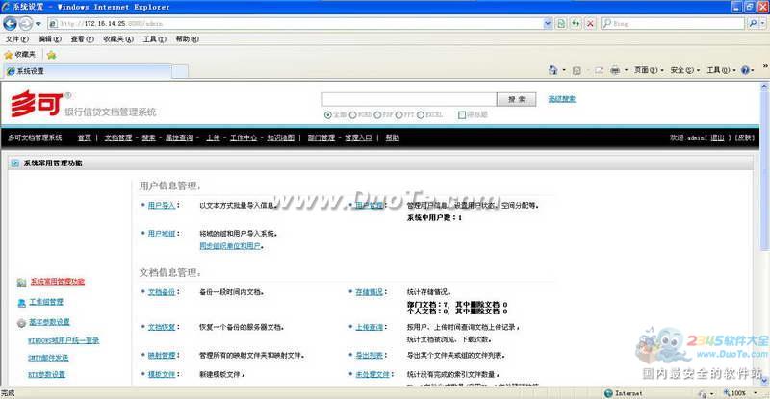
Task: Click the Internet zone globe icon in status bar
Action: [608, 393]
